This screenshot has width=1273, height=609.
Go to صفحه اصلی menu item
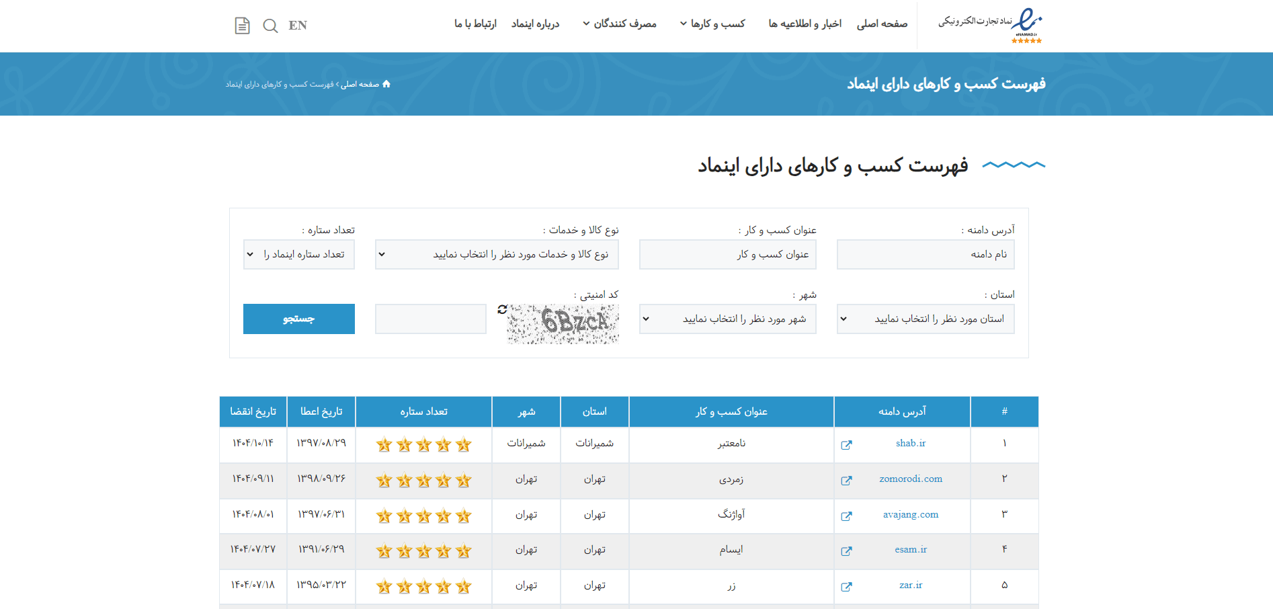click(x=882, y=24)
